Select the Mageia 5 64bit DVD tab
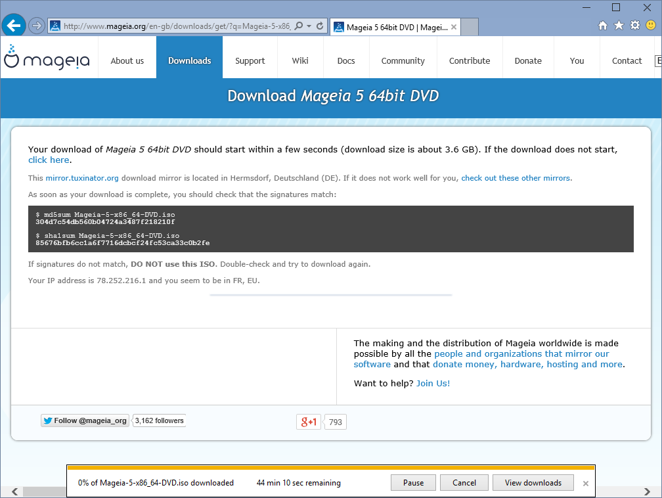The width and height of the screenshot is (662, 498). click(x=395, y=27)
